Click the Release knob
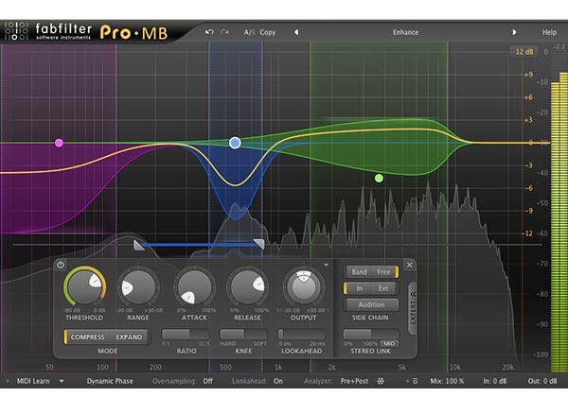Screen dimensions: 568x397 click(x=248, y=287)
